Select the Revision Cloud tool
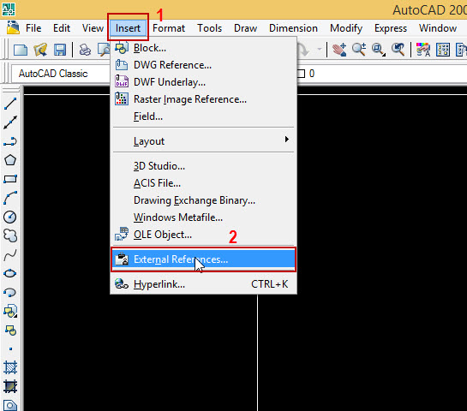 [10, 235]
